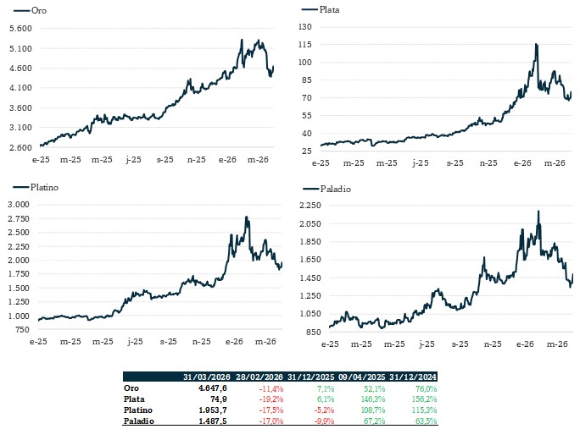580x440 pixels.
Task: Select the Plata row label in table
Action: point(133,399)
